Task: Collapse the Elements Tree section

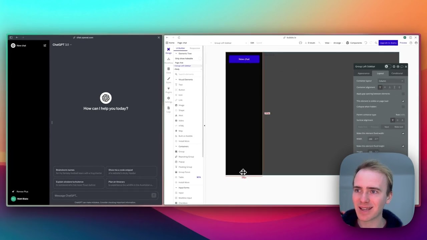Action: click(x=176, y=53)
